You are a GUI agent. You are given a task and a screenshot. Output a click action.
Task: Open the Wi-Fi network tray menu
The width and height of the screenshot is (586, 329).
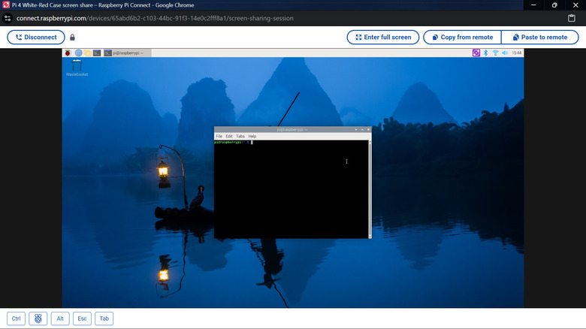point(495,53)
